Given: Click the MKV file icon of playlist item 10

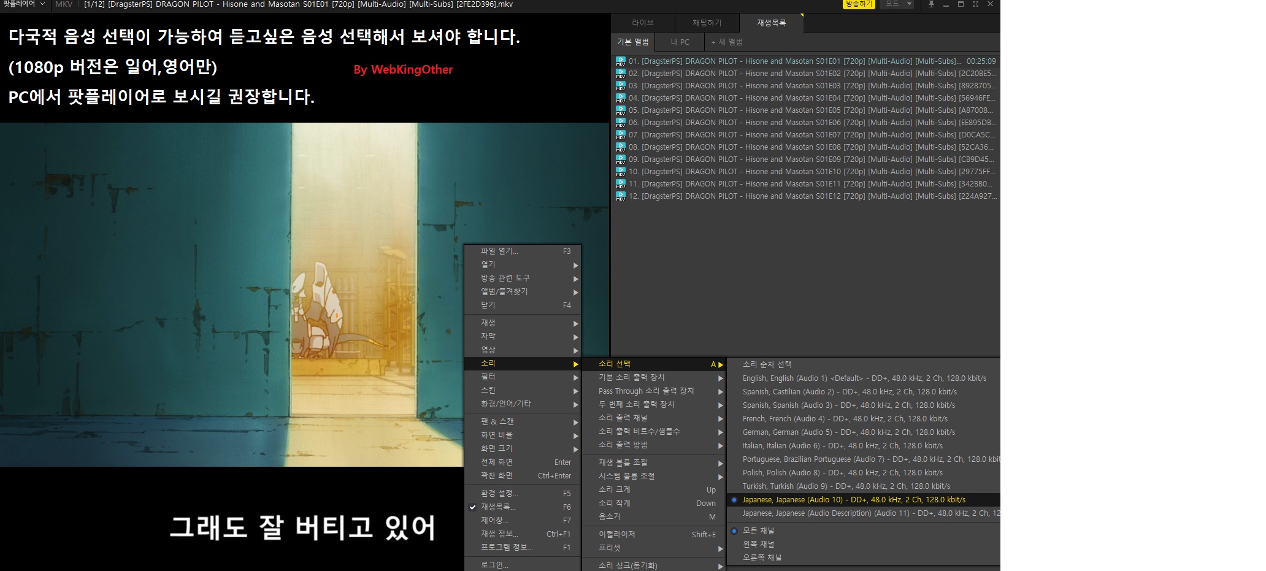Looking at the screenshot, I should pos(620,172).
